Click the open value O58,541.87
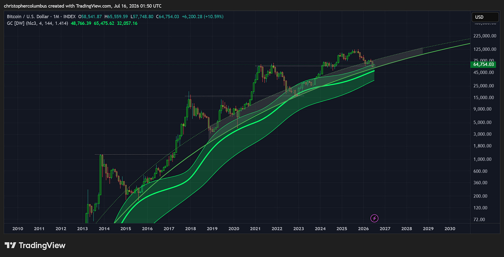 (x=90, y=17)
